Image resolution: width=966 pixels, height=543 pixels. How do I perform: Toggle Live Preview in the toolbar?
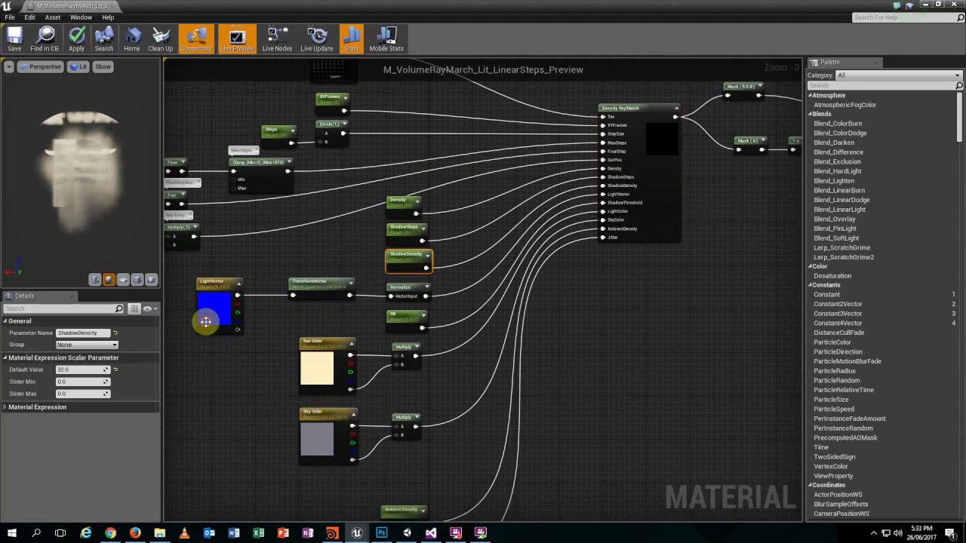(237, 39)
